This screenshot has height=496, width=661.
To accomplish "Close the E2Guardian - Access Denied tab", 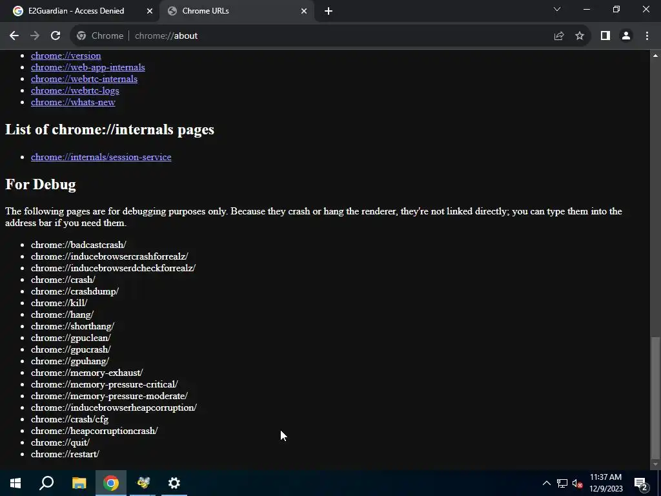I will click(150, 11).
